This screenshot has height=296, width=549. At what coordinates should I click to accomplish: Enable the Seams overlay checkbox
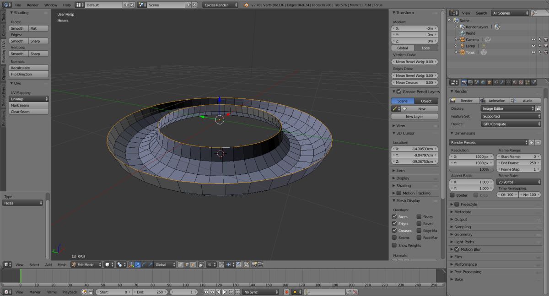point(394,237)
